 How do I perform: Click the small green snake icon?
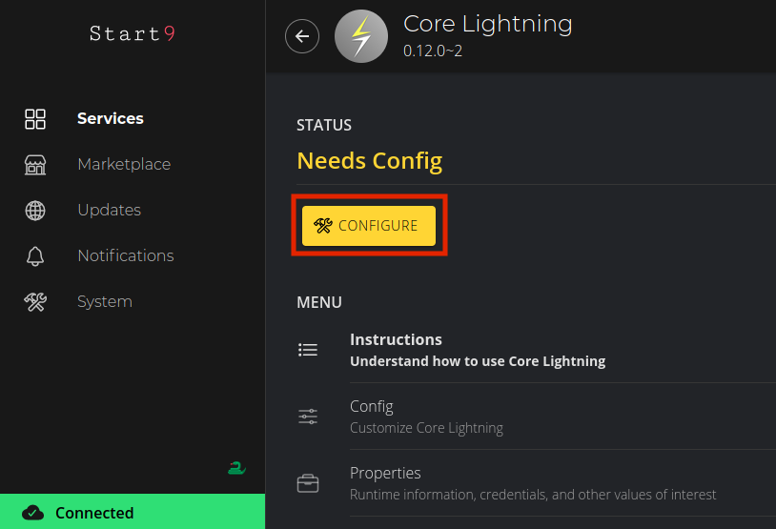click(x=236, y=468)
